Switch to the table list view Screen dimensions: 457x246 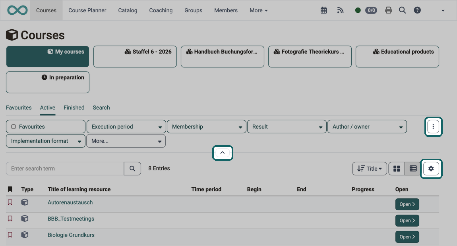[413, 169]
